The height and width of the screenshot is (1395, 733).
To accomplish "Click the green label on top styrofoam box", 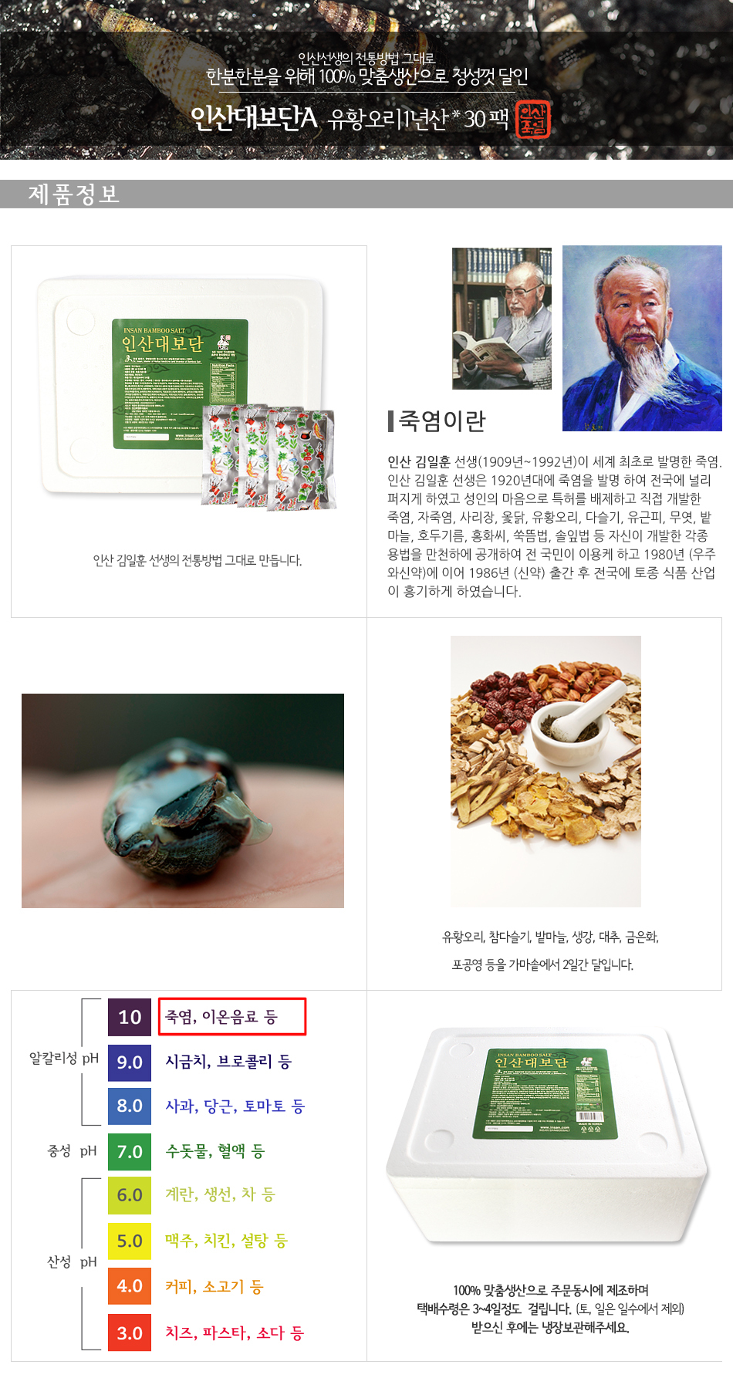I will [x=180, y=383].
